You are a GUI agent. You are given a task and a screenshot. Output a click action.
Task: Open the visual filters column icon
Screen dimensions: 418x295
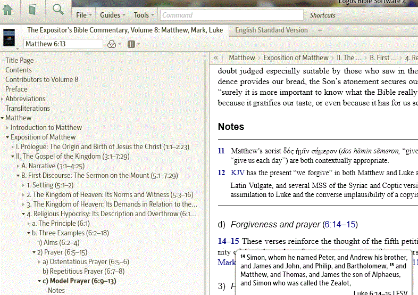point(131,44)
